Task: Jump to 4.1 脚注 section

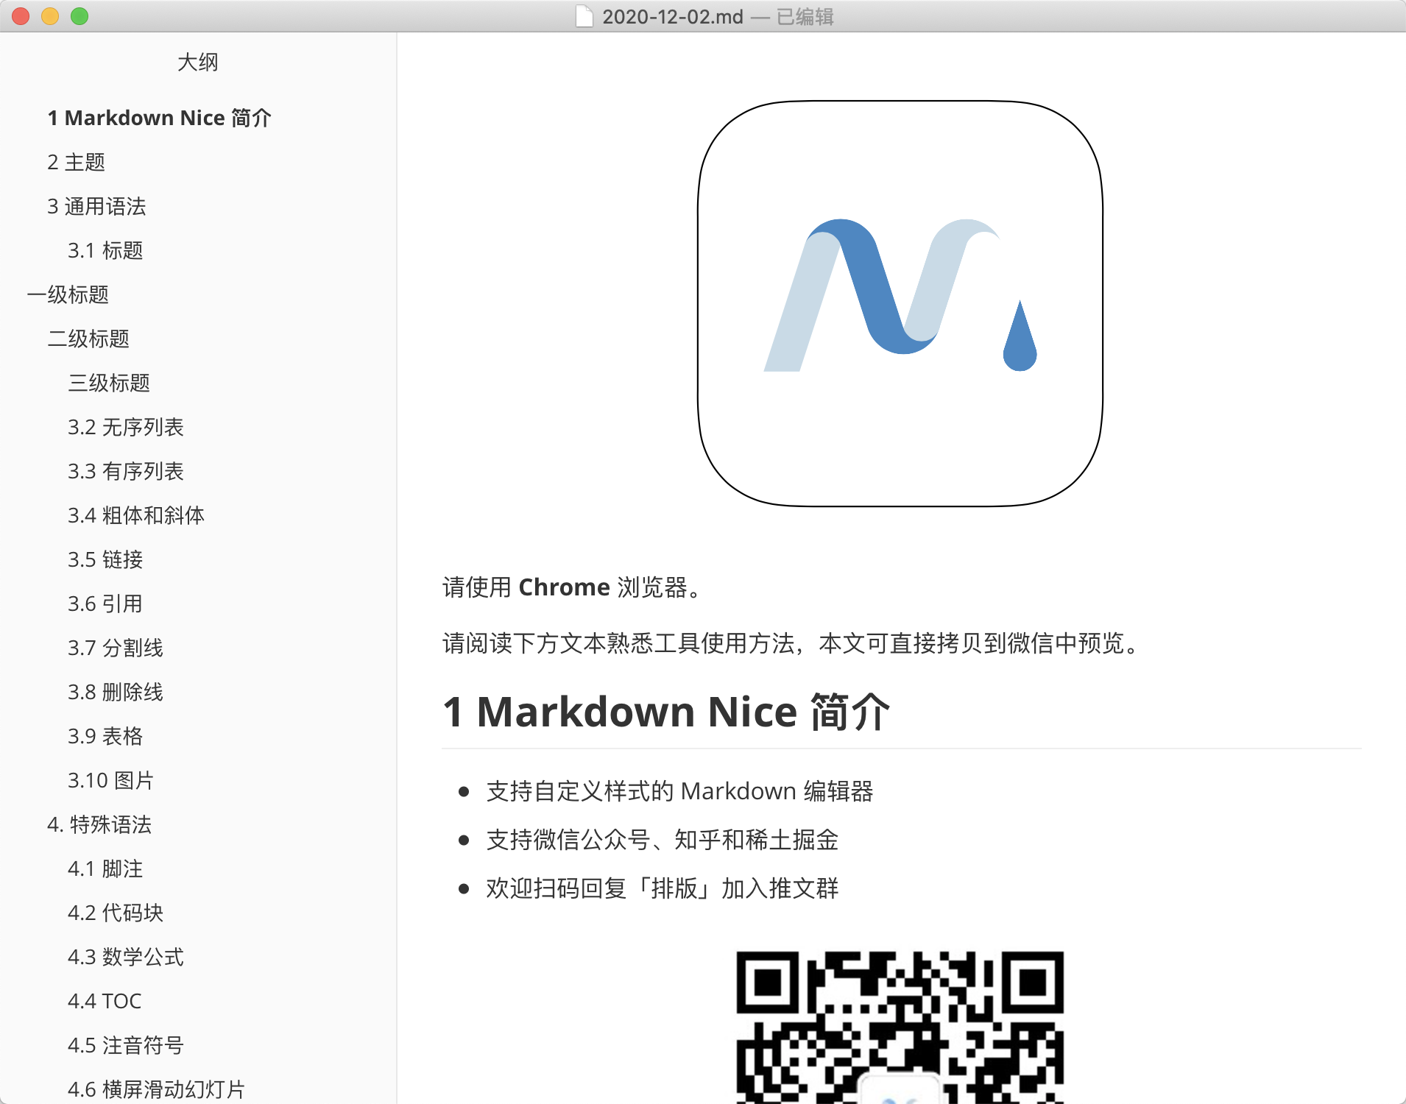Action: point(105,868)
